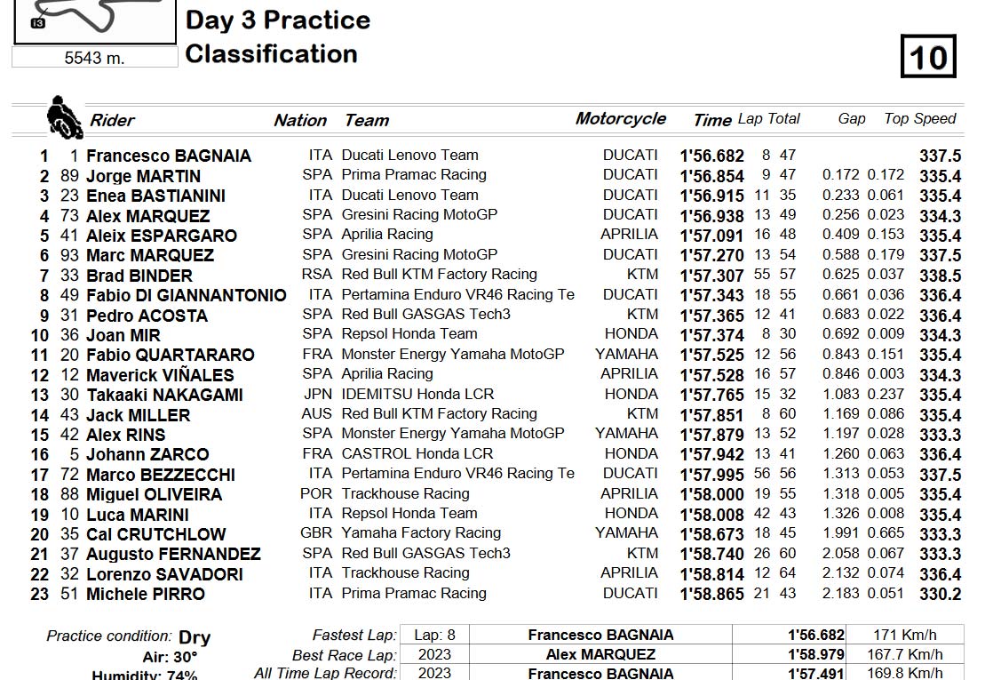Click the Team column header

click(x=367, y=120)
